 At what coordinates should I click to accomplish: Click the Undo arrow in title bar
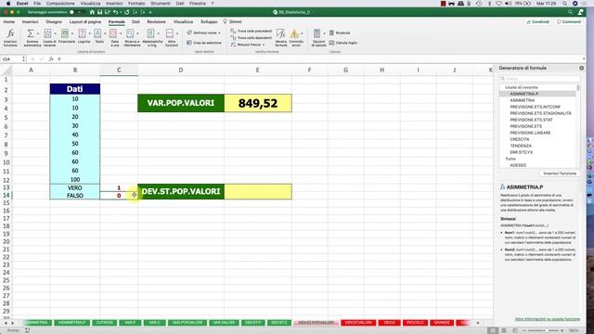(115, 12)
